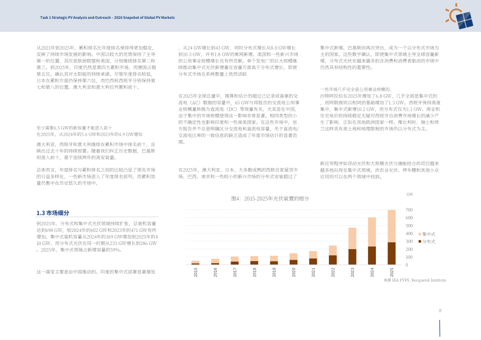
Task: Click the source note '来源 IEA PVPS, Becquerel Institute'
Action: [x=415, y=280]
